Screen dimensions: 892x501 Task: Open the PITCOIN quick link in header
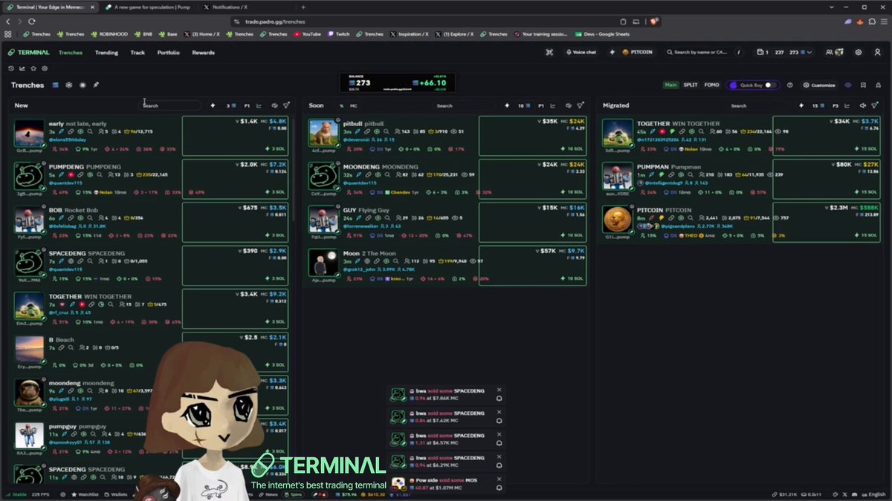coord(637,53)
